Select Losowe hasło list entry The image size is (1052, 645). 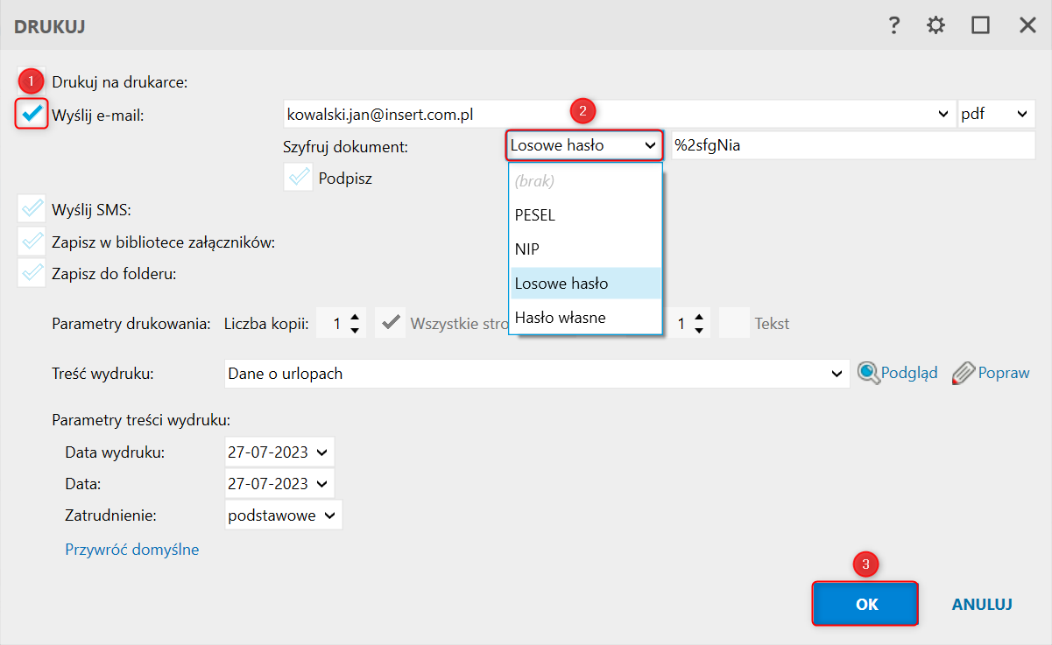point(585,284)
